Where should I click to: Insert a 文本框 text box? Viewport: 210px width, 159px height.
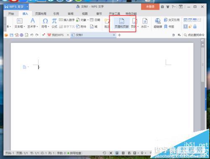[20, 23]
